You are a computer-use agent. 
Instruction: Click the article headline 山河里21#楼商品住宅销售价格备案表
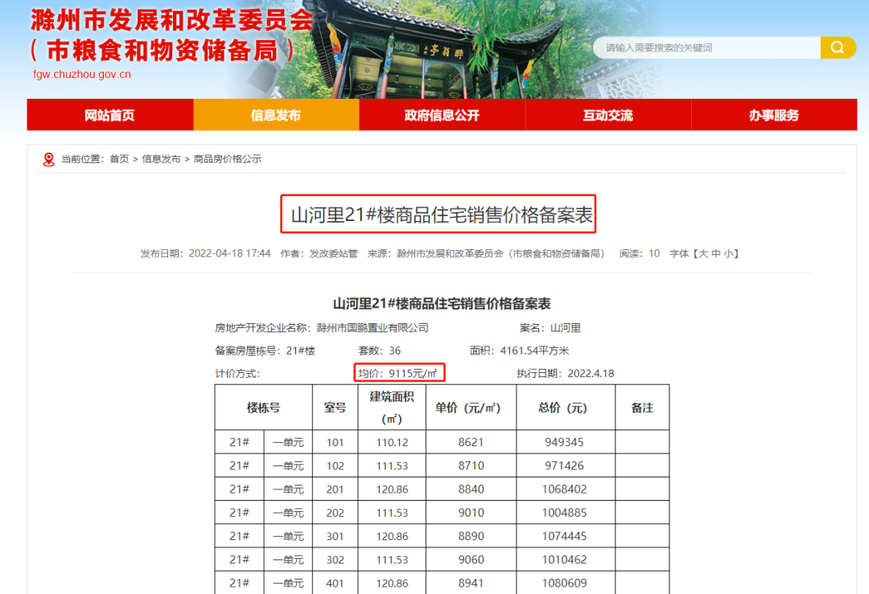point(442,215)
